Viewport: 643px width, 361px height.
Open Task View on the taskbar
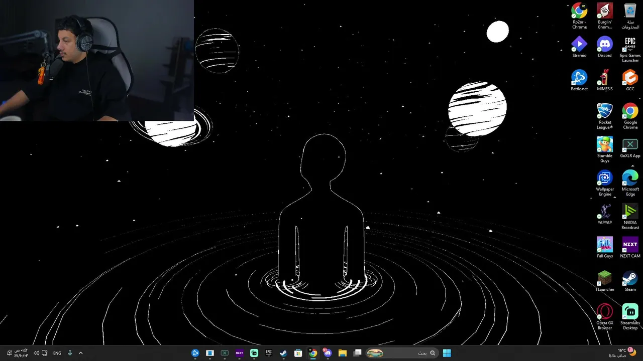pos(357,353)
